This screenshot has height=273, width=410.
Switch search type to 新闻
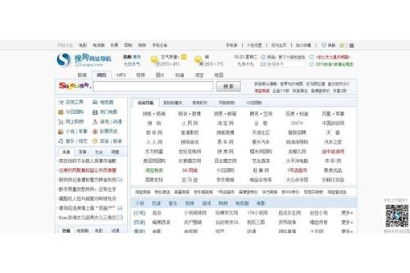point(82,75)
